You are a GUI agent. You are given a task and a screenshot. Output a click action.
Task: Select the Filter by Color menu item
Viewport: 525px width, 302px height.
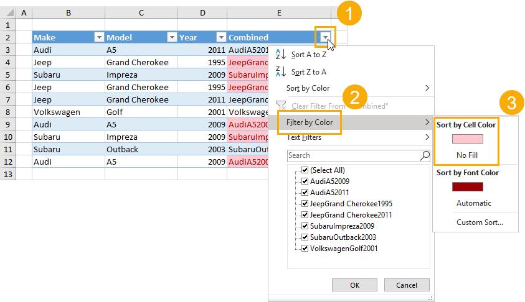click(x=351, y=122)
